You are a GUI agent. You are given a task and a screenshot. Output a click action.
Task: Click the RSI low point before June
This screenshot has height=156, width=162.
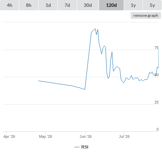pos(85,89)
